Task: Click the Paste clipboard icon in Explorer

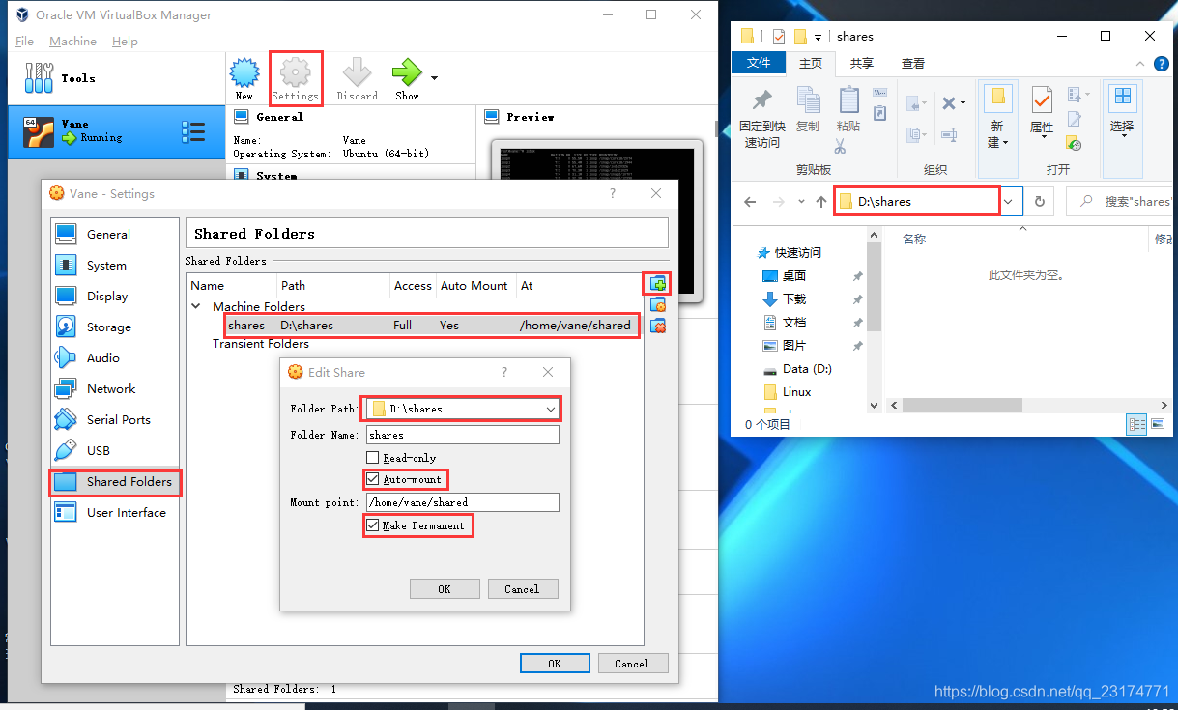Action: (848, 100)
